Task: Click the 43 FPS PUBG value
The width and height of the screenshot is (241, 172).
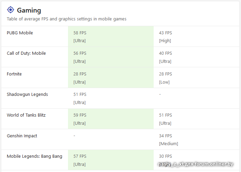Action: pos(166,33)
